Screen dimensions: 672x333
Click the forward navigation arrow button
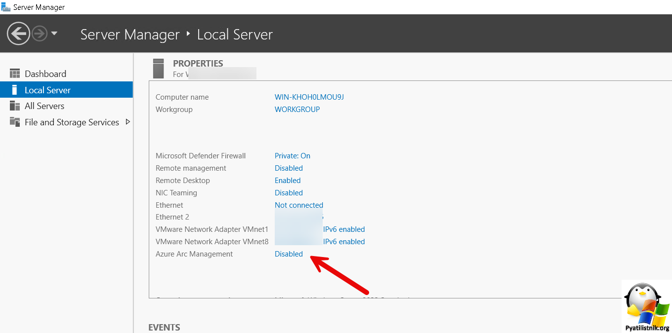40,34
